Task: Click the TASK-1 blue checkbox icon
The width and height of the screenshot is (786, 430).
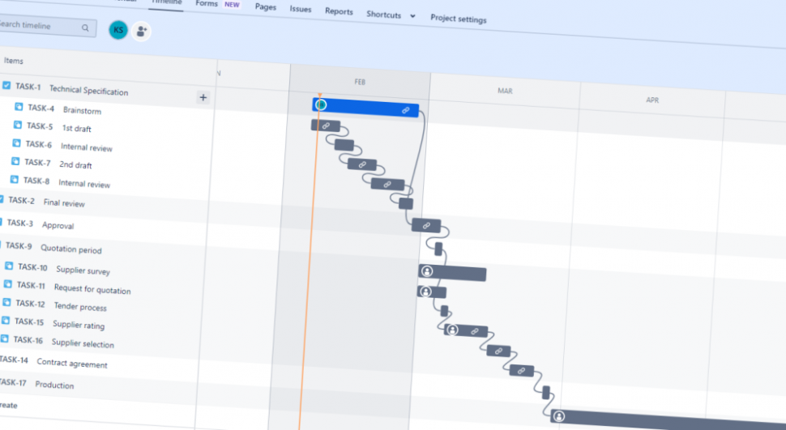Action: [x=6, y=85]
